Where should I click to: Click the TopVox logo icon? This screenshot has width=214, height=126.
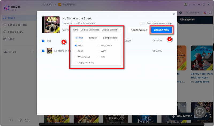click(x=6, y=8)
